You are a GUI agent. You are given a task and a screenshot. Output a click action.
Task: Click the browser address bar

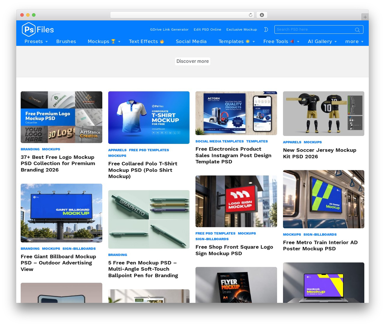point(182,15)
